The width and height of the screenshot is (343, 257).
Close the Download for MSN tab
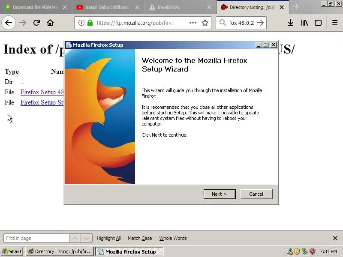coord(65,7)
